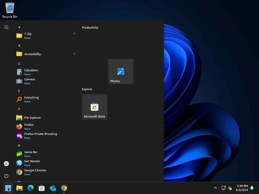Image resolution: width=259 pixels, height=194 pixels.
Task: Open the notification bell icon
Action: pyautogui.click(x=252, y=188)
